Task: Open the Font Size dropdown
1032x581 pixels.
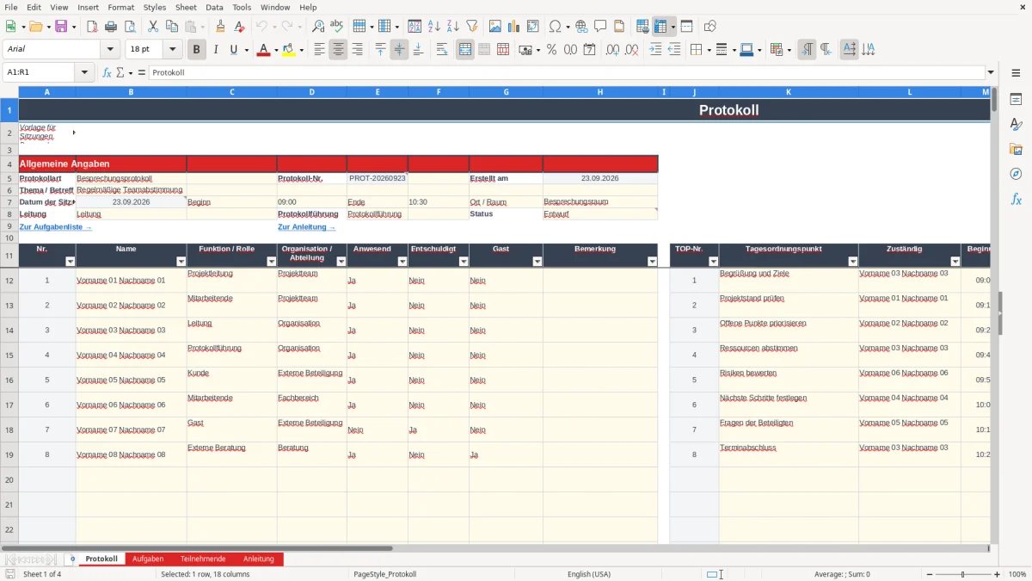Action: click(x=173, y=50)
